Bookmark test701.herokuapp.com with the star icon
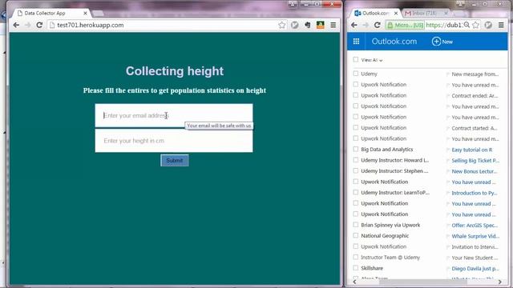 (x=281, y=25)
